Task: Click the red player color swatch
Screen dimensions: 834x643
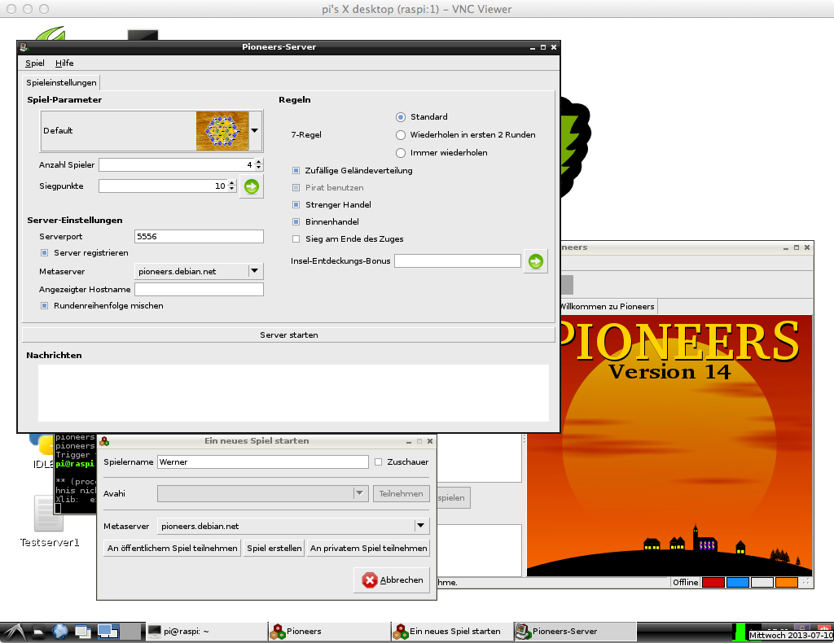Action: click(x=713, y=583)
